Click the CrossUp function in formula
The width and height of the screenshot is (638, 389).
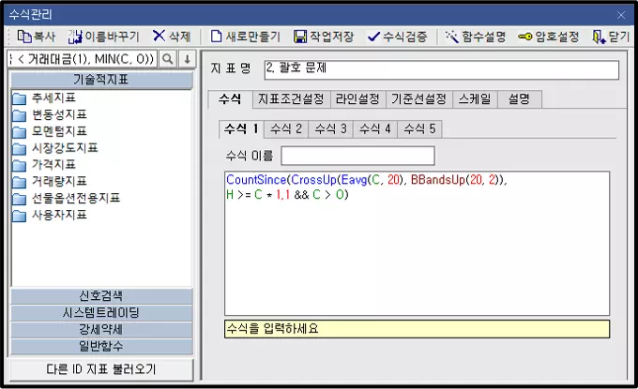[313, 180]
